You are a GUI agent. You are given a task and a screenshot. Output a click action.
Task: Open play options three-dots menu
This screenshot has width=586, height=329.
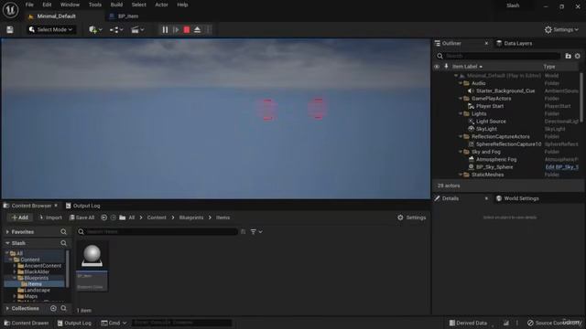click(209, 29)
